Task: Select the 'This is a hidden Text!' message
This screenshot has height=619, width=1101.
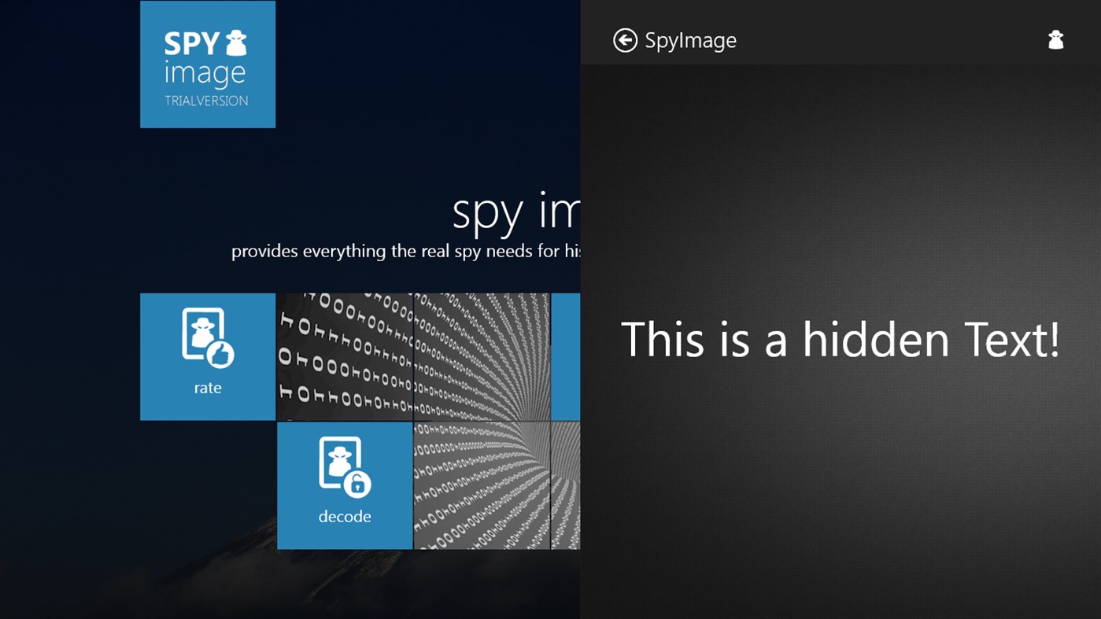Action: tap(841, 340)
